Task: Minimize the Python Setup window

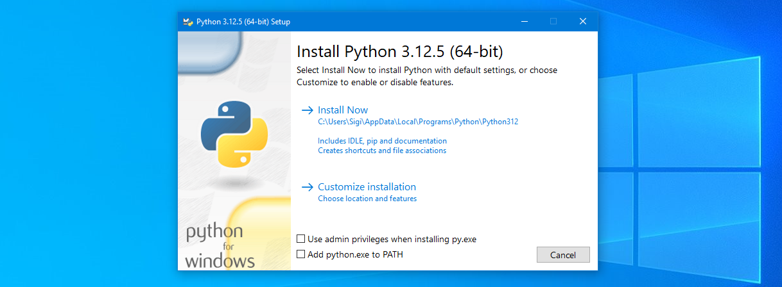Action: (x=524, y=21)
